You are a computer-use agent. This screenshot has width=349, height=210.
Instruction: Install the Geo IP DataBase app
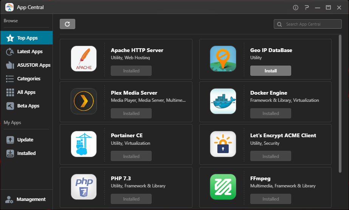tap(270, 71)
